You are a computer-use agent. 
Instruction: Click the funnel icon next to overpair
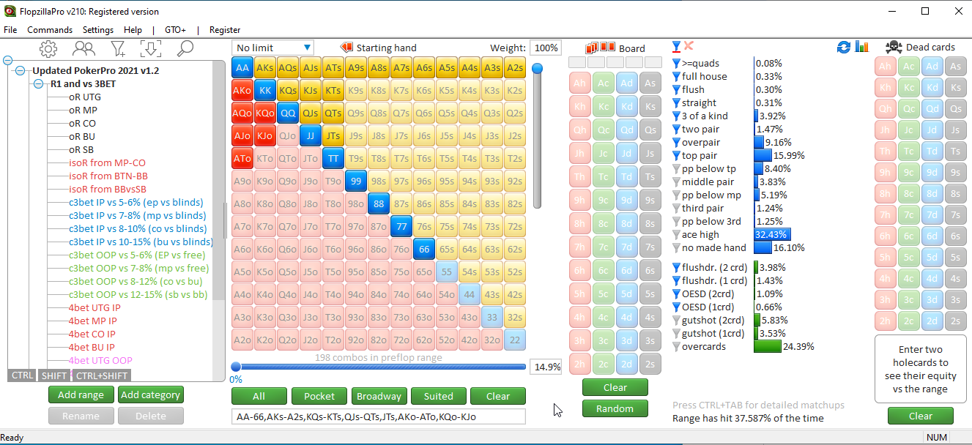pyautogui.click(x=676, y=142)
